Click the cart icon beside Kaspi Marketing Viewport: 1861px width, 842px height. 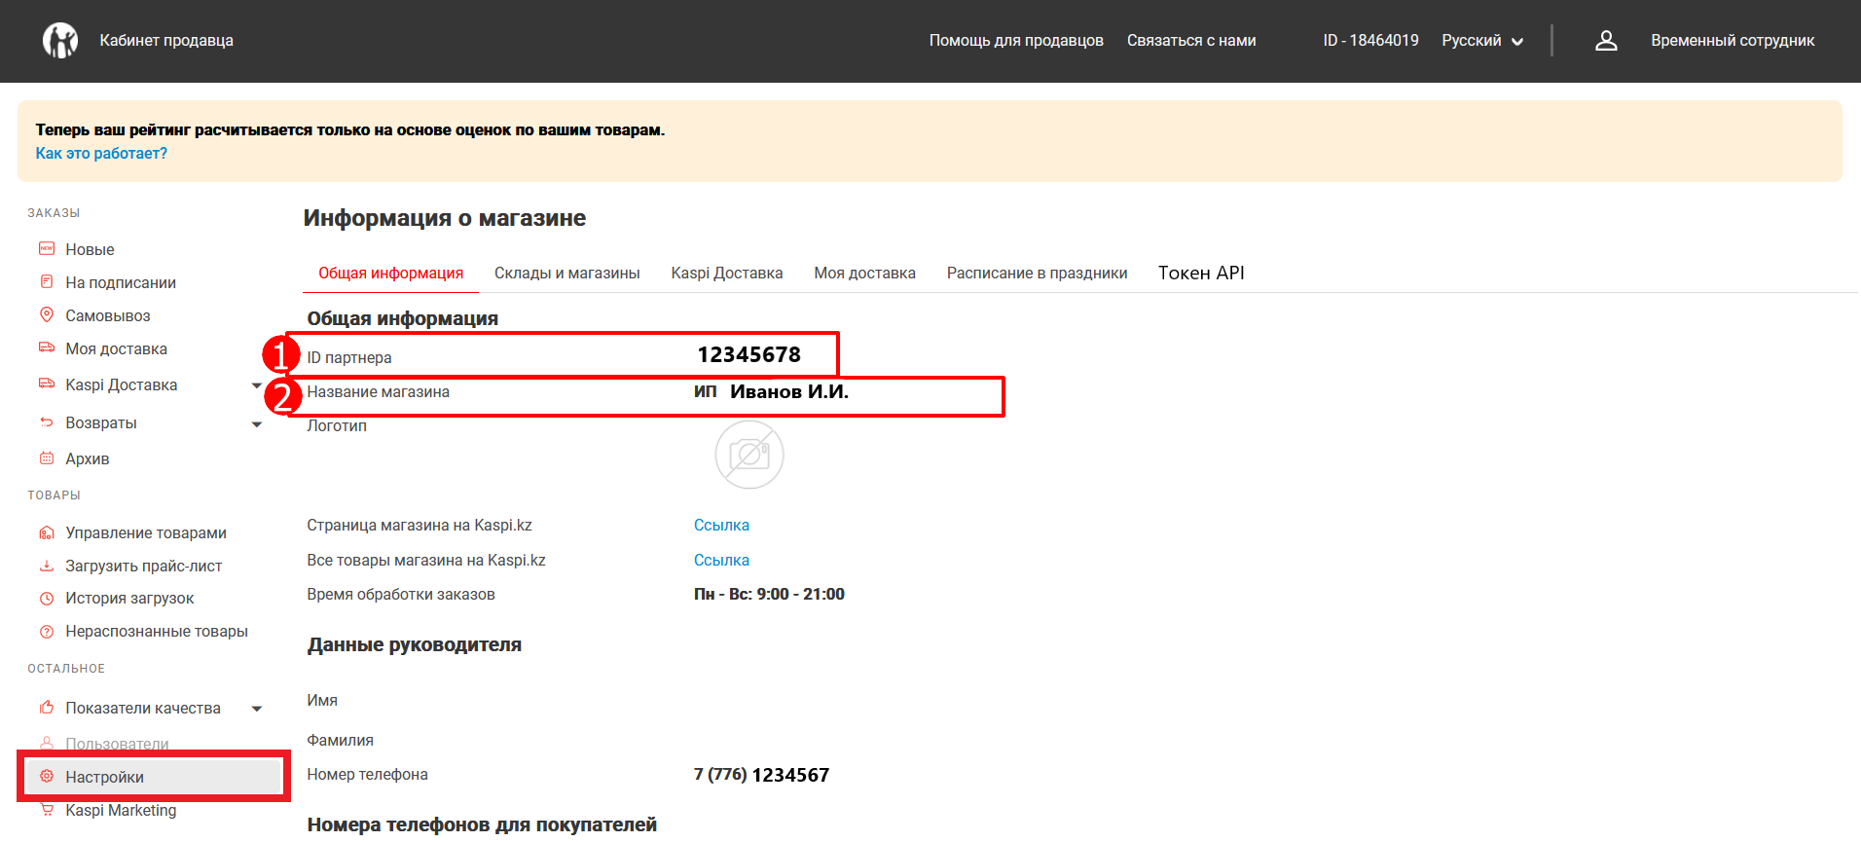pos(47,809)
